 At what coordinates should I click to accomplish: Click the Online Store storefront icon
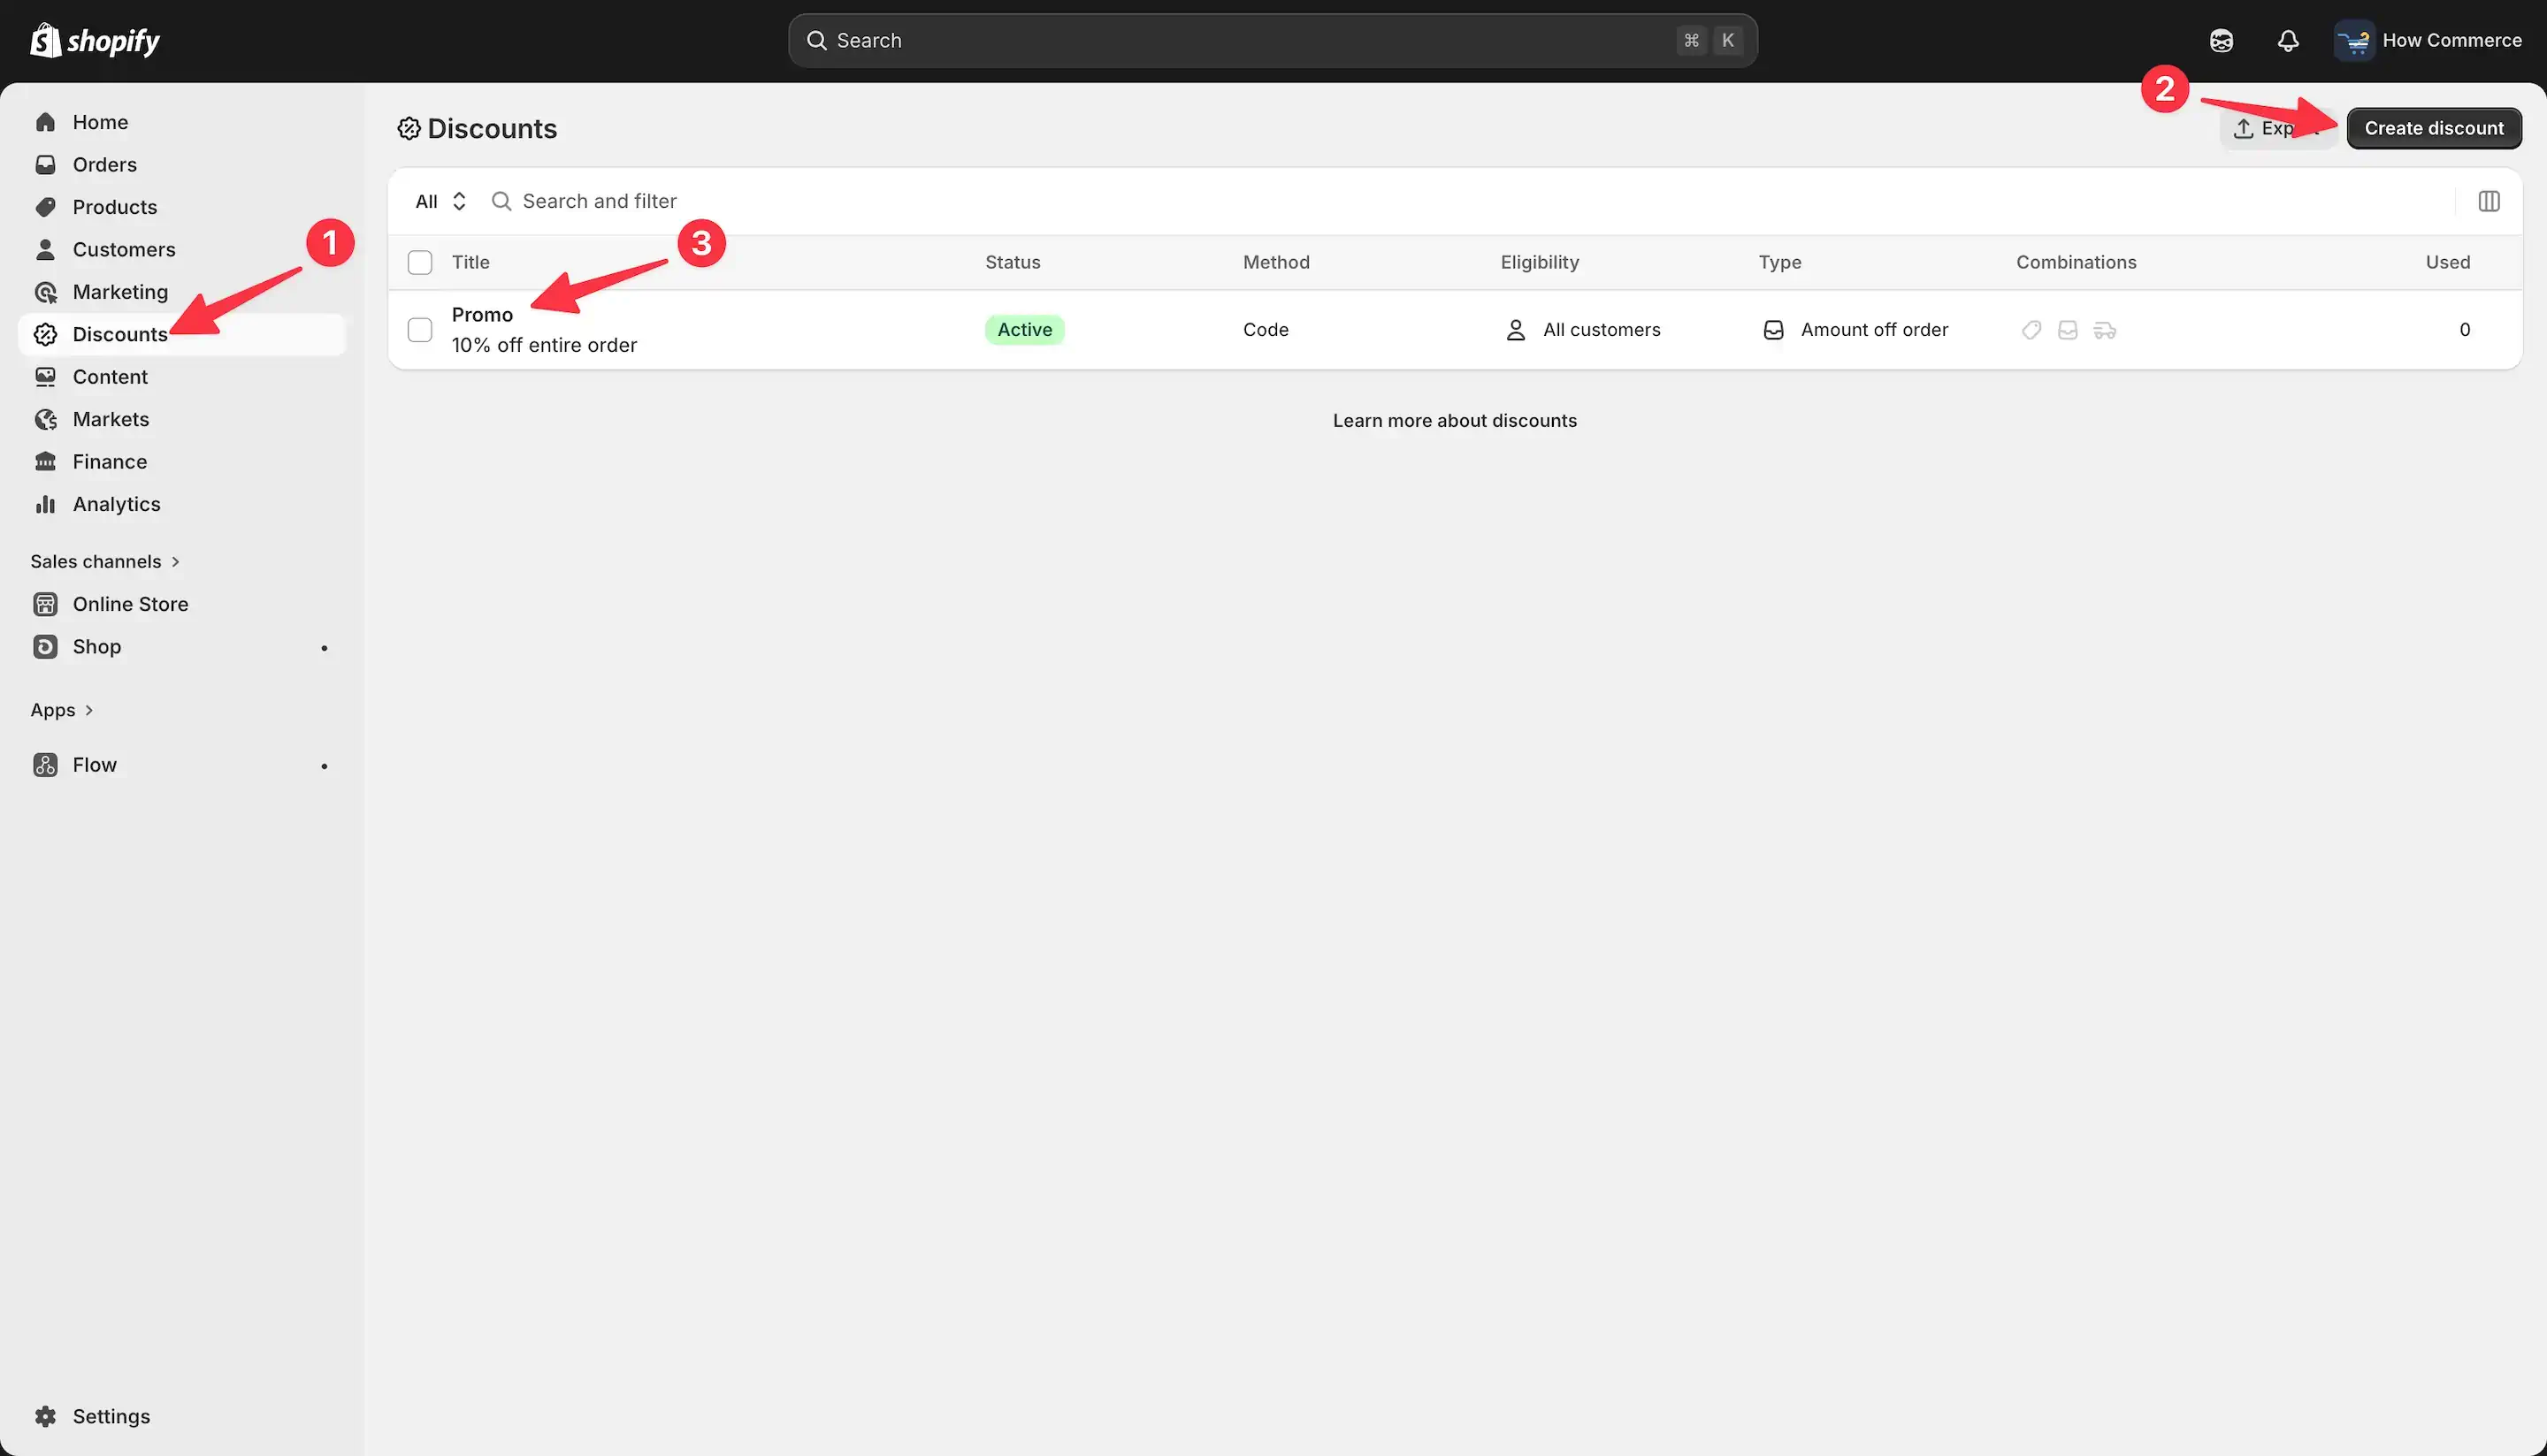pyautogui.click(x=45, y=604)
